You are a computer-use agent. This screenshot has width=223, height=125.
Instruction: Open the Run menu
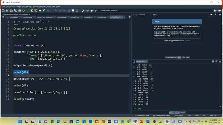pyautogui.click(x=23, y=7)
